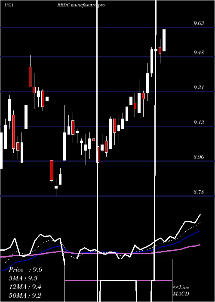Click the 9.48 price level label
This screenshot has height=302, width=215.
pyautogui.click(x=199, y=53)
